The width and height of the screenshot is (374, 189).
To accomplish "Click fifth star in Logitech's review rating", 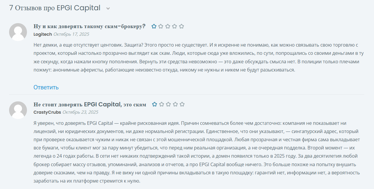I will tap(182, 26).
